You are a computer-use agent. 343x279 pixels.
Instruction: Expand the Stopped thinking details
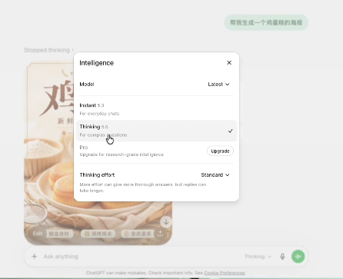tap(48, 50)
